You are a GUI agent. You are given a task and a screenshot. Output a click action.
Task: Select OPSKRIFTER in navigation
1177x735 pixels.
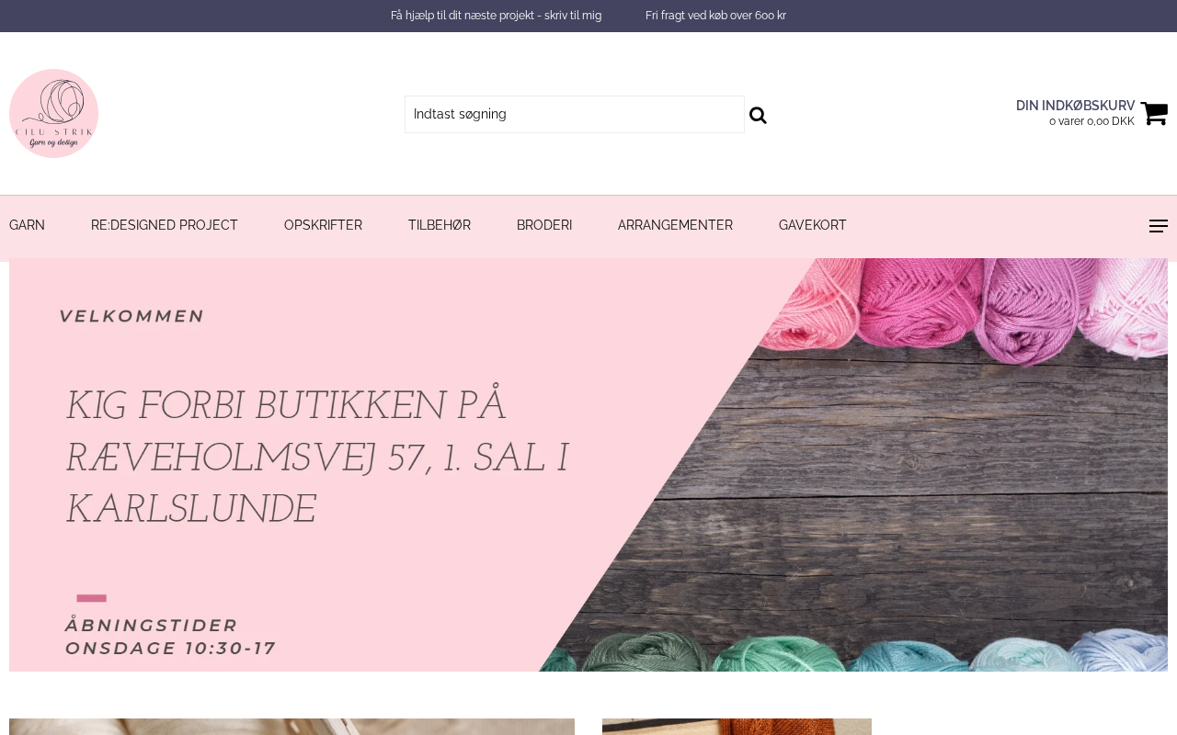(323, 225)
